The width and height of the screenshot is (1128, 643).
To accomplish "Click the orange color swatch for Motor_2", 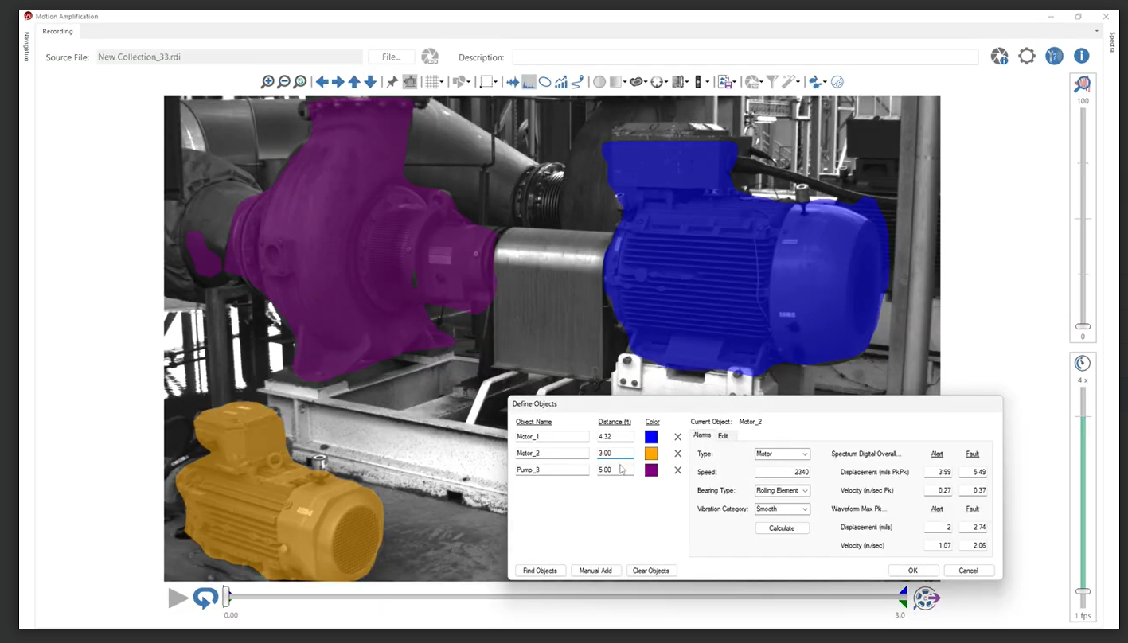I will 651,454.
